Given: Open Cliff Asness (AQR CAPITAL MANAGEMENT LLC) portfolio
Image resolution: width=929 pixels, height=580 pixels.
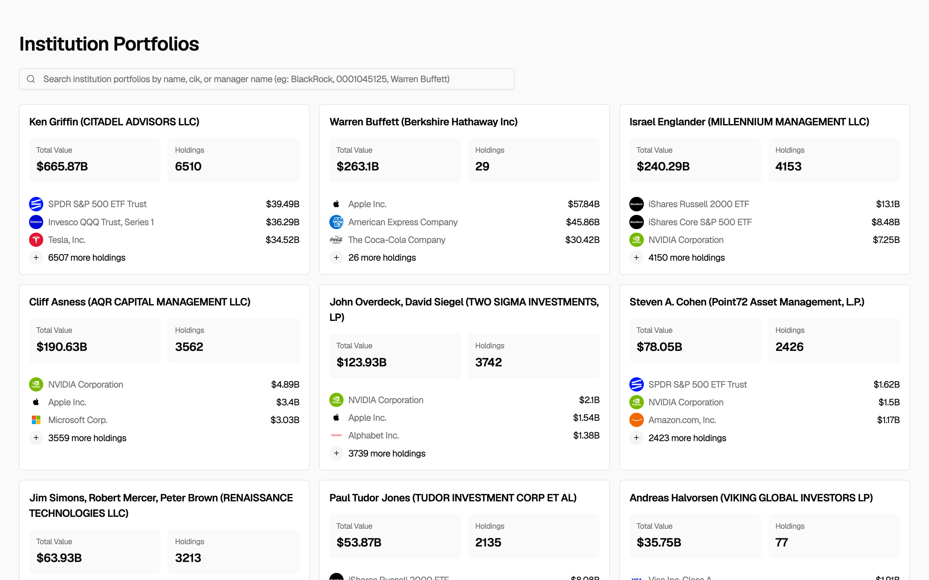Looking at the screenshot, I should (x=140, y=302).
